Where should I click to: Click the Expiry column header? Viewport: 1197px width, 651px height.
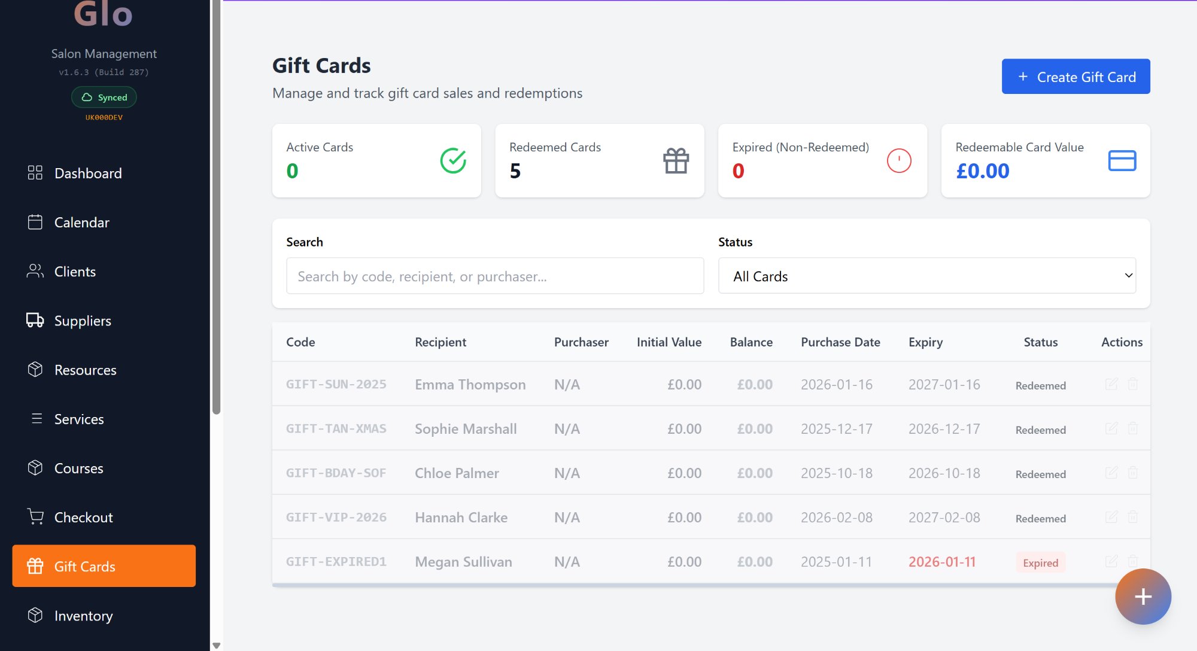(925, 342)
